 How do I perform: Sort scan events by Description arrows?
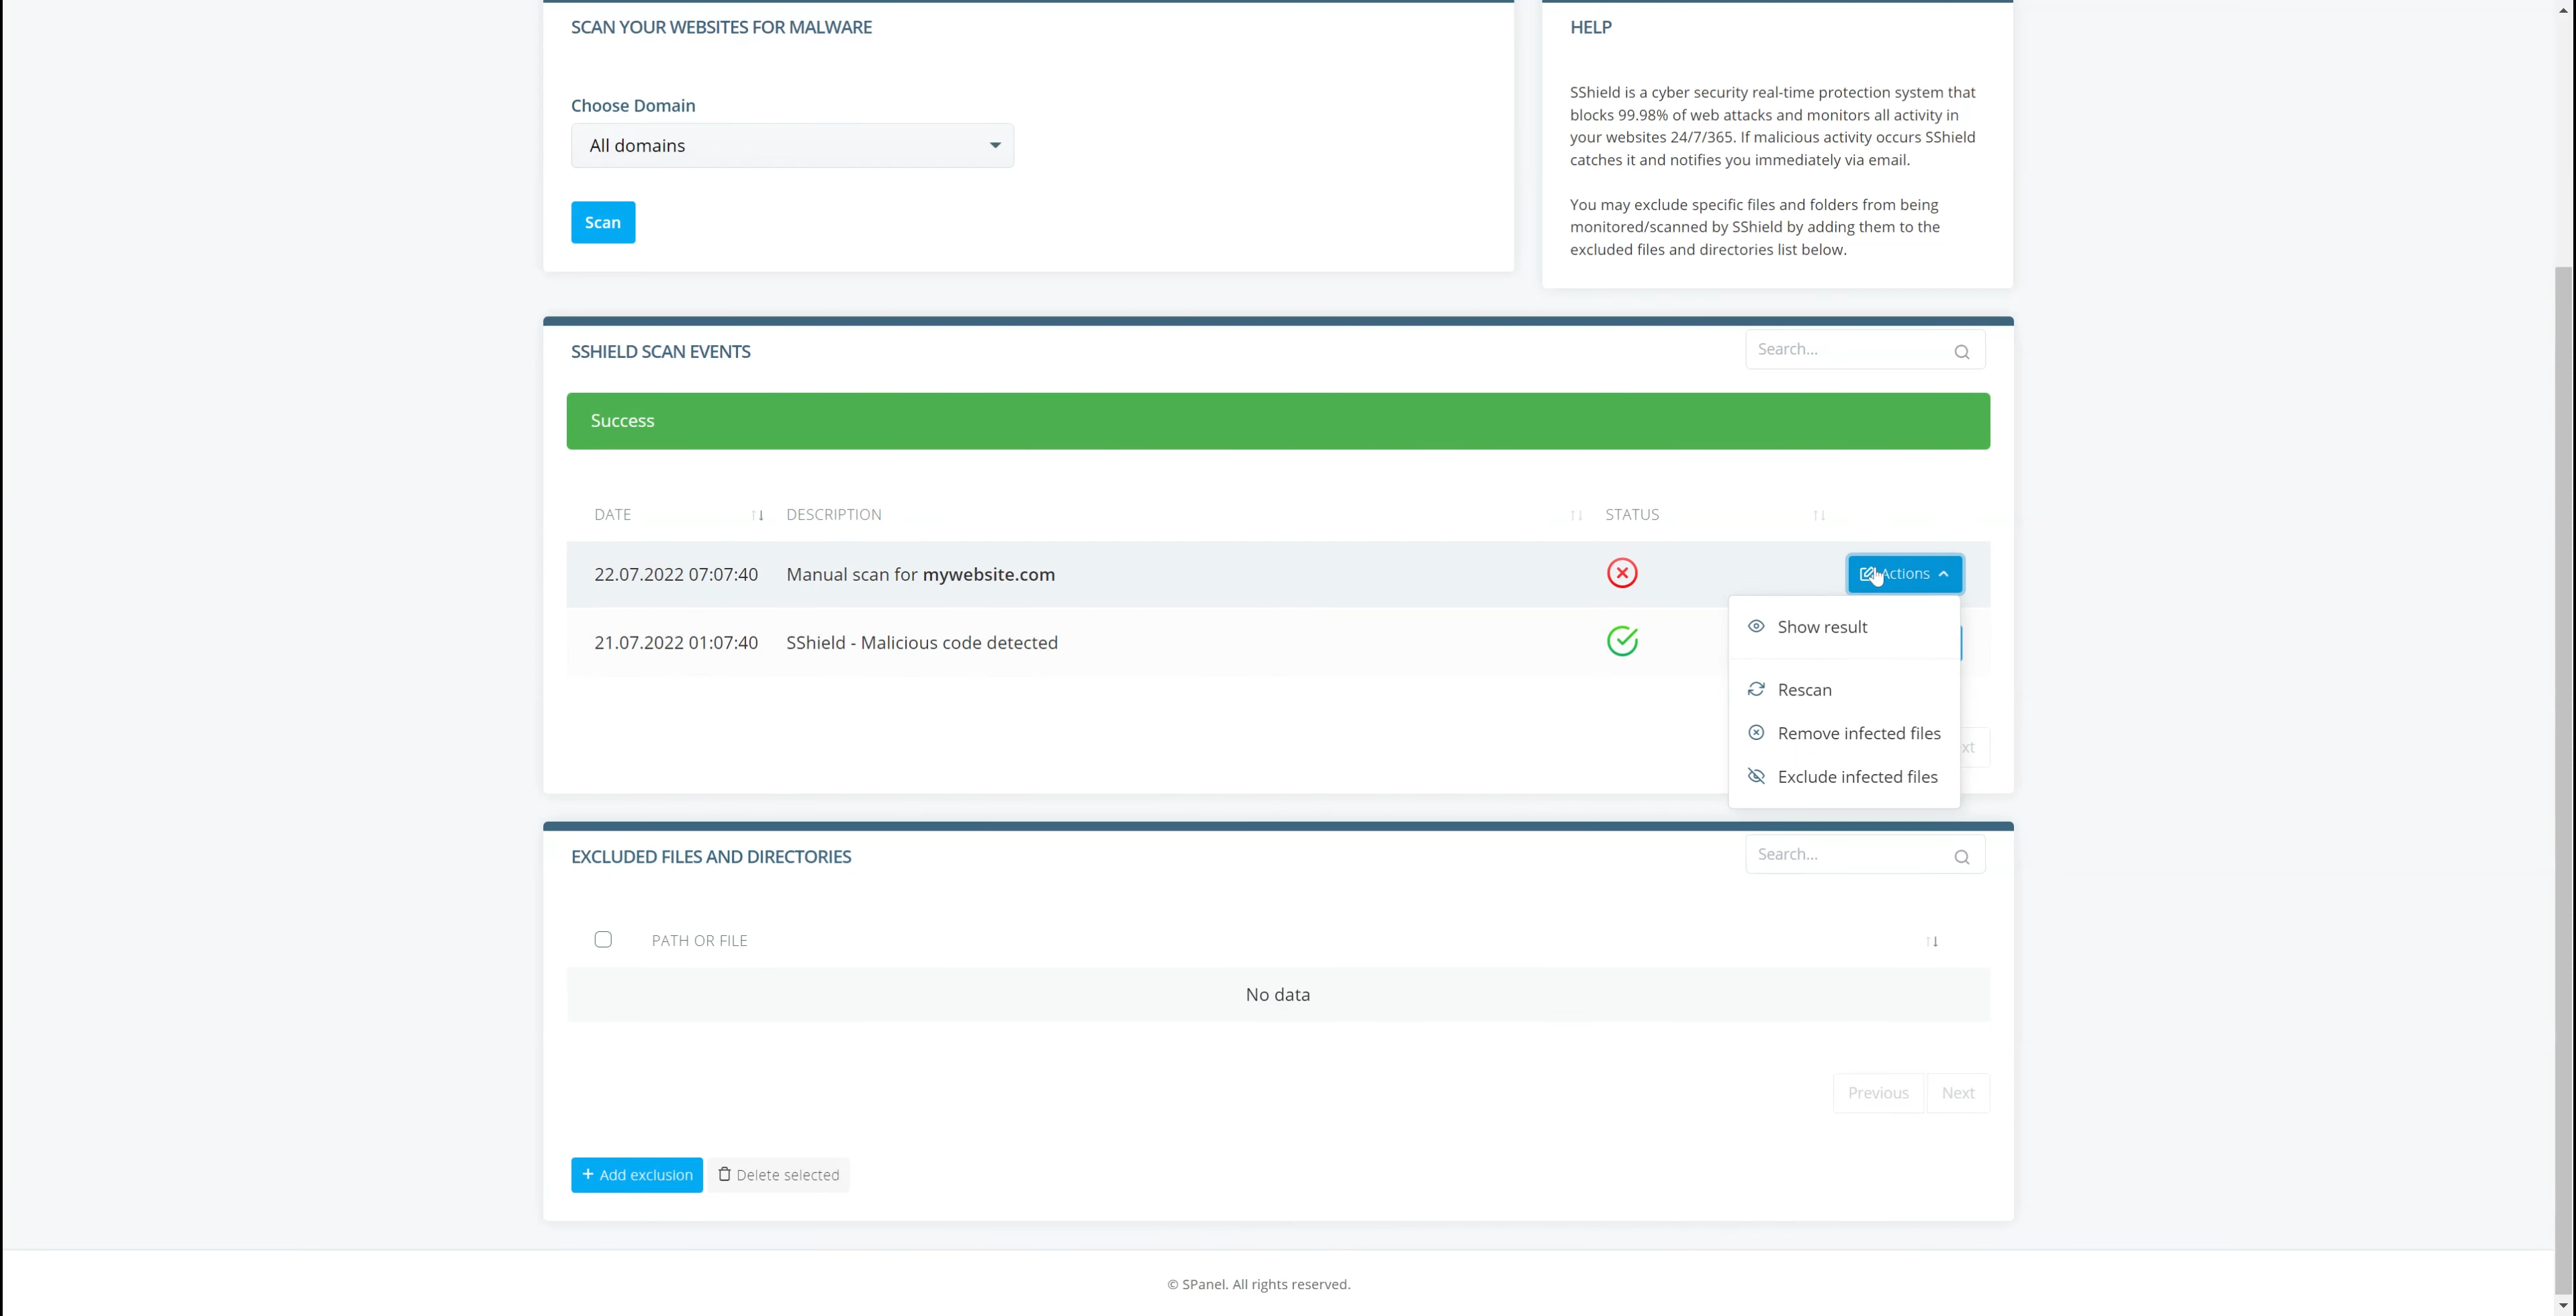[1576, 515]
